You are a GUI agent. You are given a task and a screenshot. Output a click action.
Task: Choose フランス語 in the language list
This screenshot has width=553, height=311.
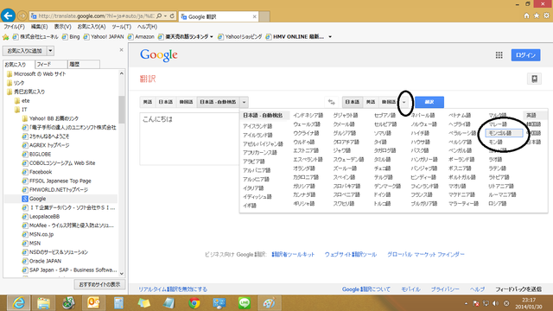[422, 194]
